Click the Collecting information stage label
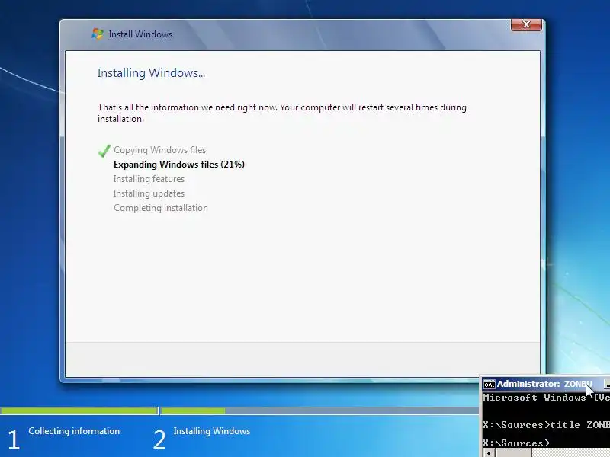 (74, 431)
